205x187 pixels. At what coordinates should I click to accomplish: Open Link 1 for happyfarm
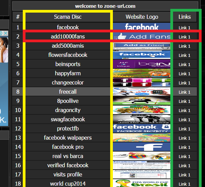185,74
